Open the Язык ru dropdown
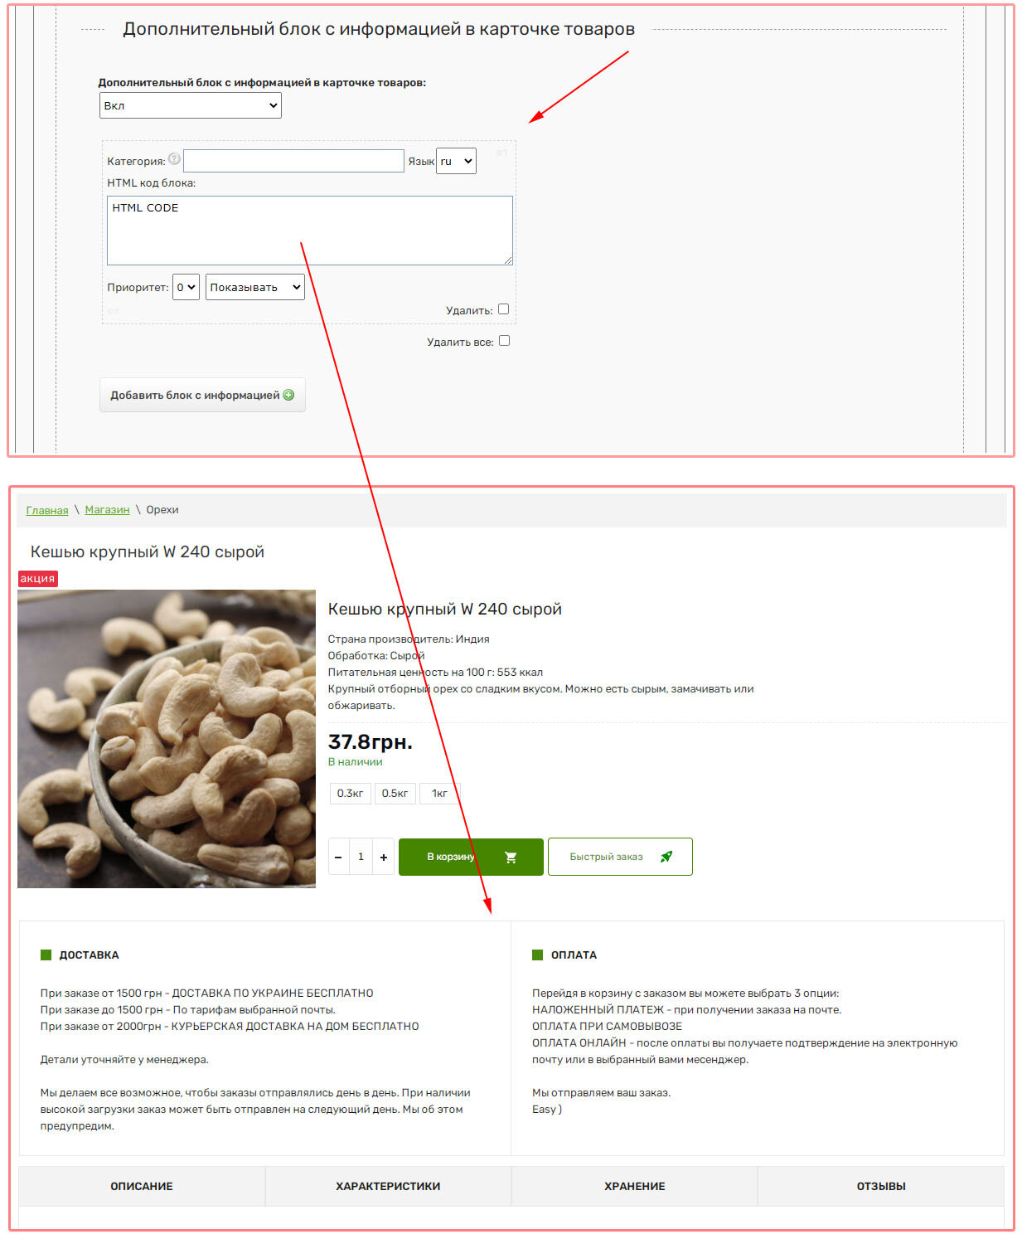This screenshot has width=1022, height=1239. [x=456, y=161]
